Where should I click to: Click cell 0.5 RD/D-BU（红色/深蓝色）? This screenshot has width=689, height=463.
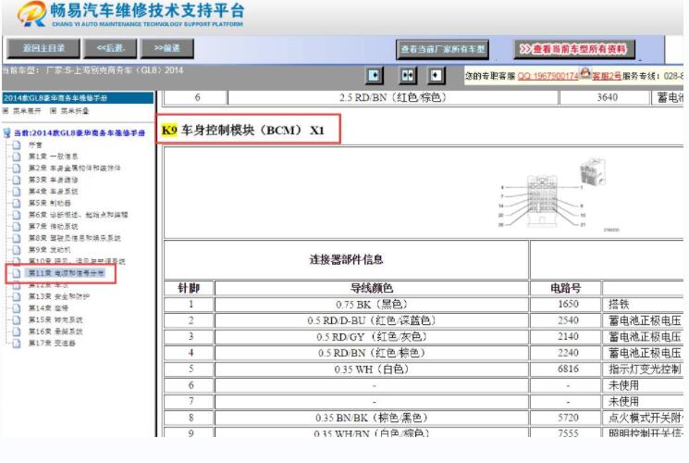pyautogui.click(x=371, y=320)
